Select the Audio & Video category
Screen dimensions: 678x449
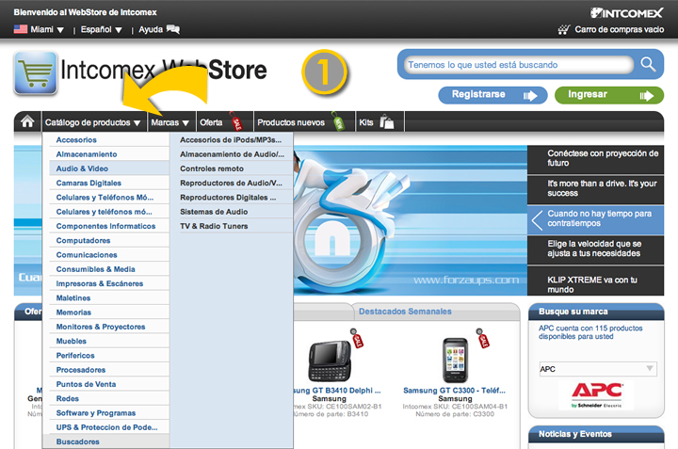tap(109, 168)
